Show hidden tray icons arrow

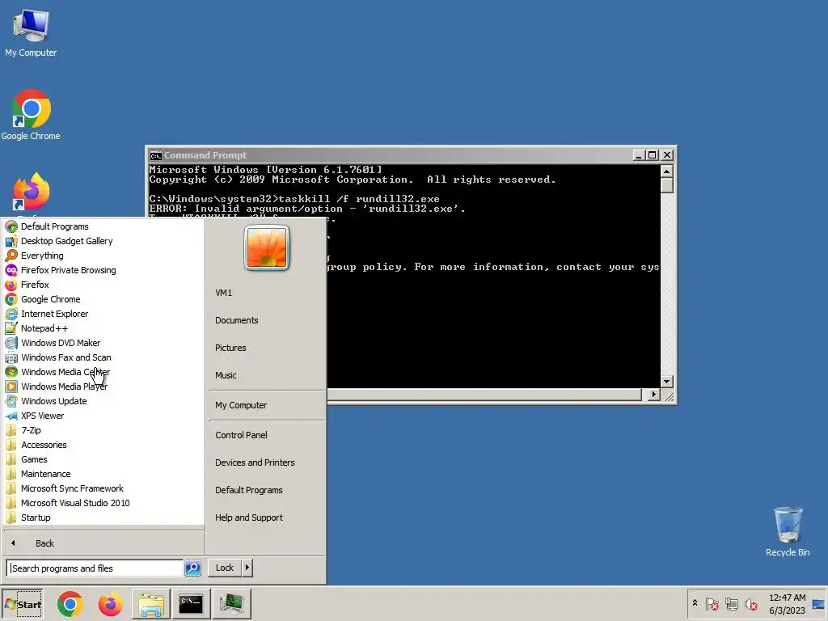(x=695, y=603)
